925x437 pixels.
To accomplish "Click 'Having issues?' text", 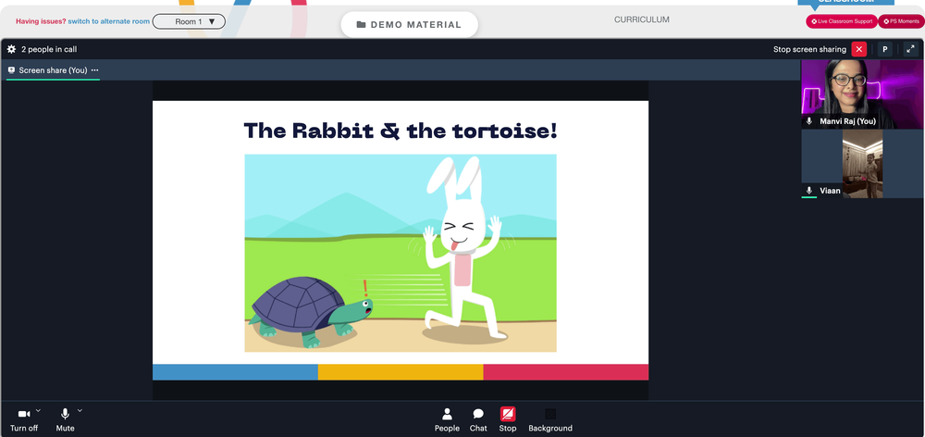I will pos(41,21).
